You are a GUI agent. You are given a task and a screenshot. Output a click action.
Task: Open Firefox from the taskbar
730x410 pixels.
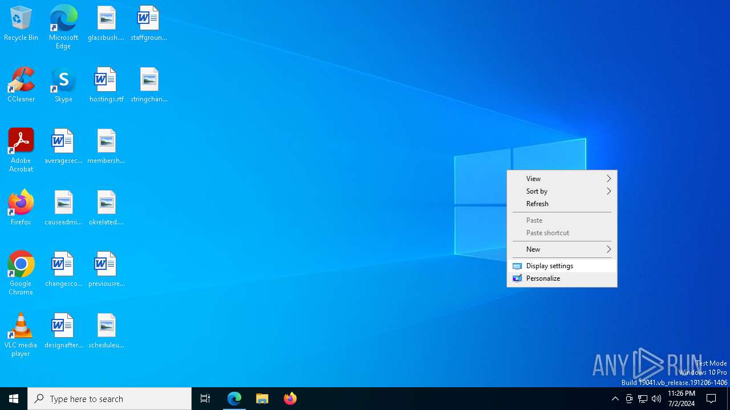[290, 399]
